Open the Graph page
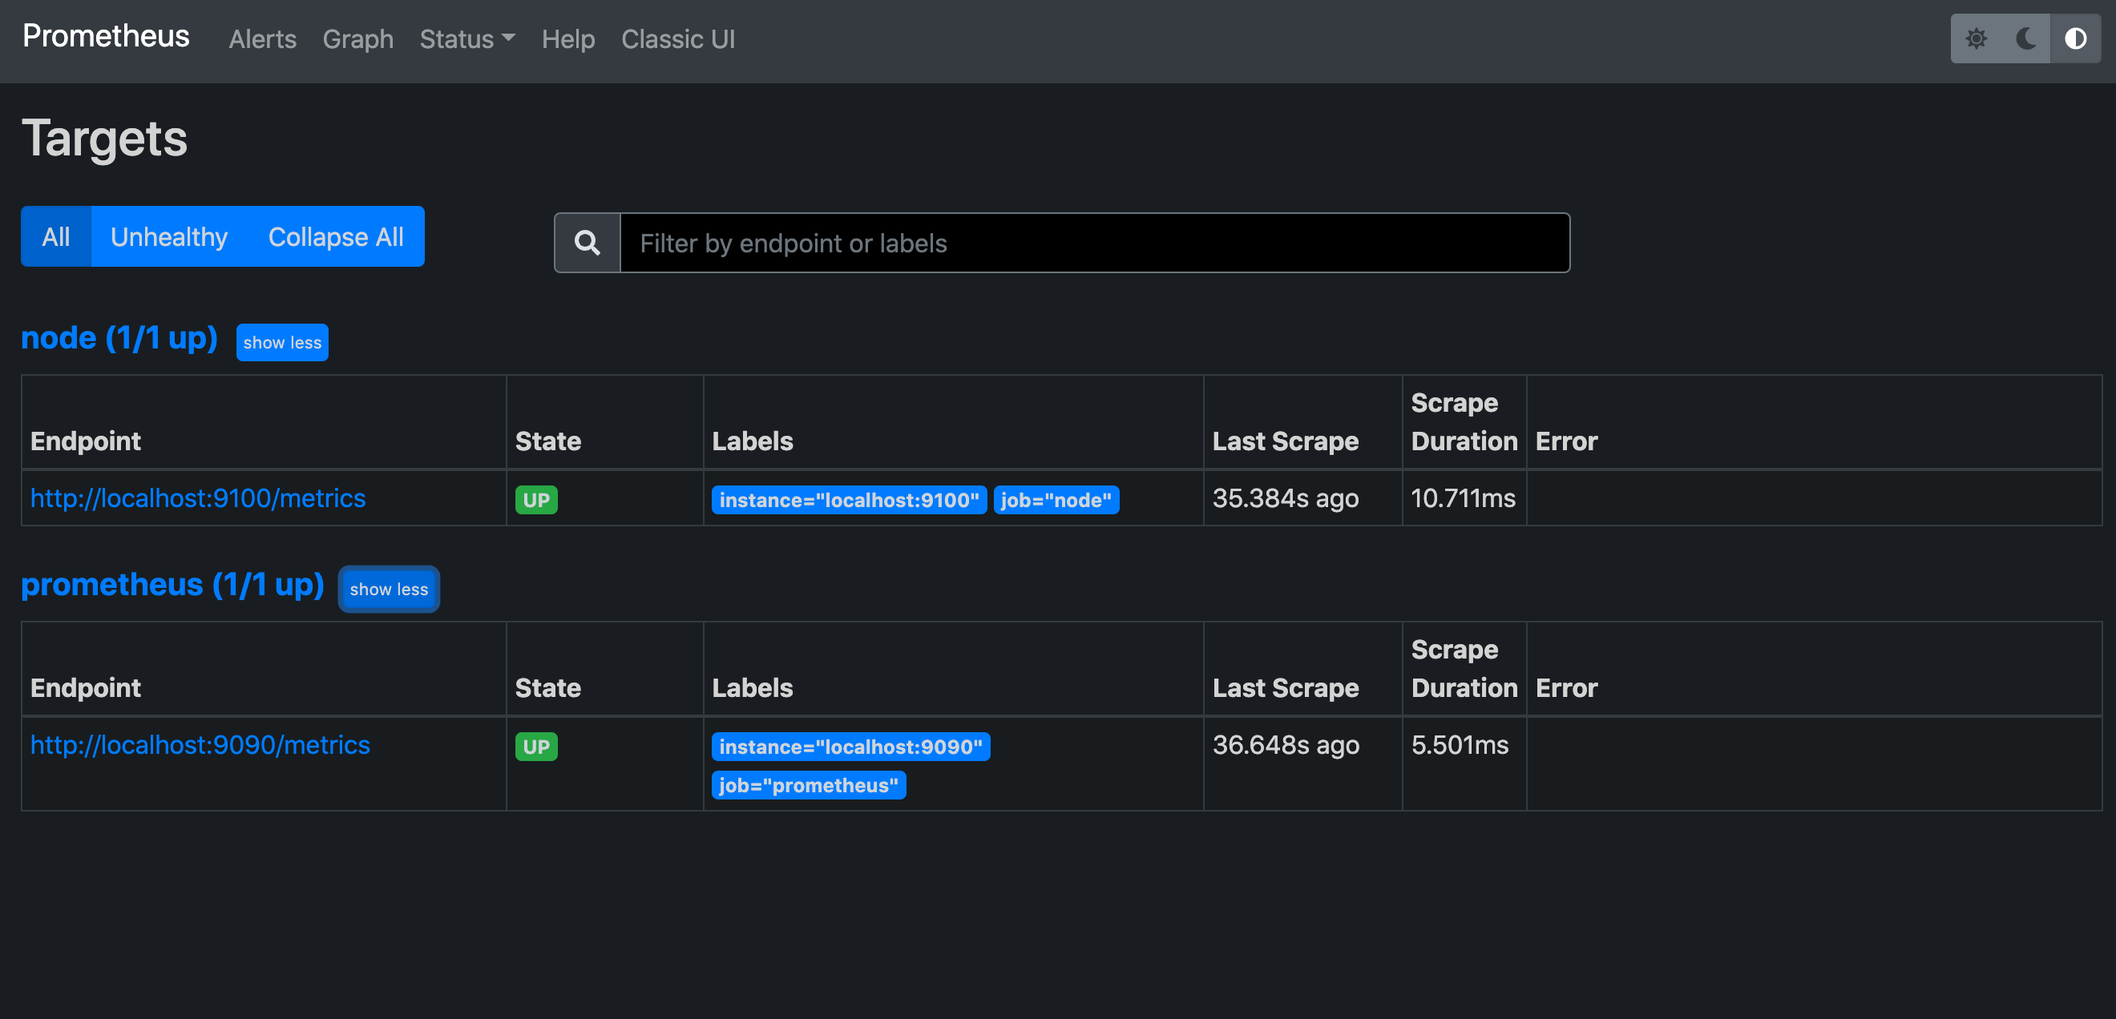This screenshot has height=1019, width=2116. pyautogui.click(x=357, y=39)
